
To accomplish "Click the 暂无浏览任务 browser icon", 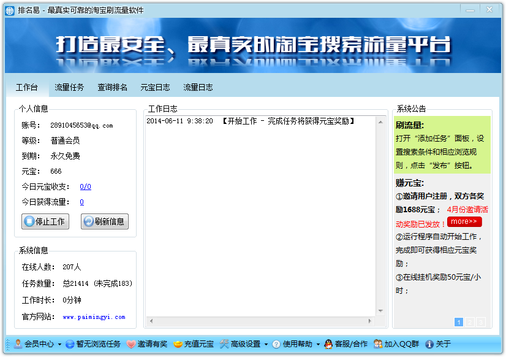I will click(x=70, y=344).
